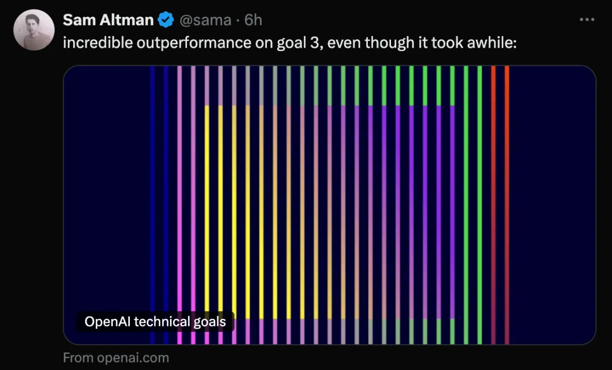This screenshot has width=612, height=370.
Task: Follow the From openai.com link
Action: pos(116,358)
